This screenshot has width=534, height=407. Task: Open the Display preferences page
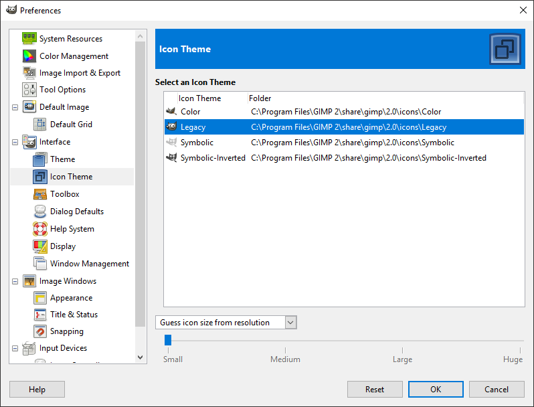coord(63,246)
